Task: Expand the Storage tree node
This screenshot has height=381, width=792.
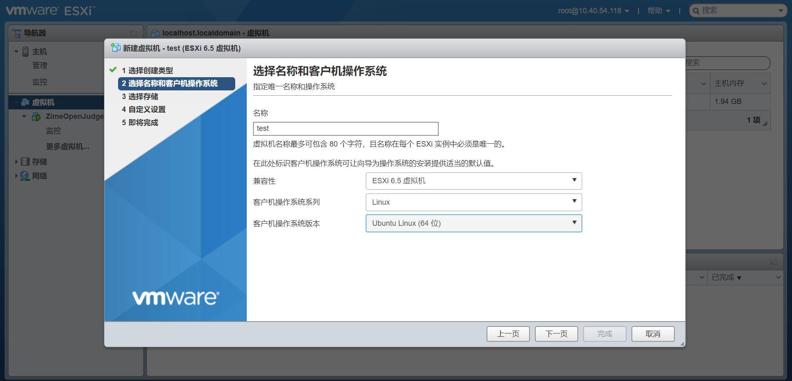Action: pyautogui.click(x=16, y=162)
